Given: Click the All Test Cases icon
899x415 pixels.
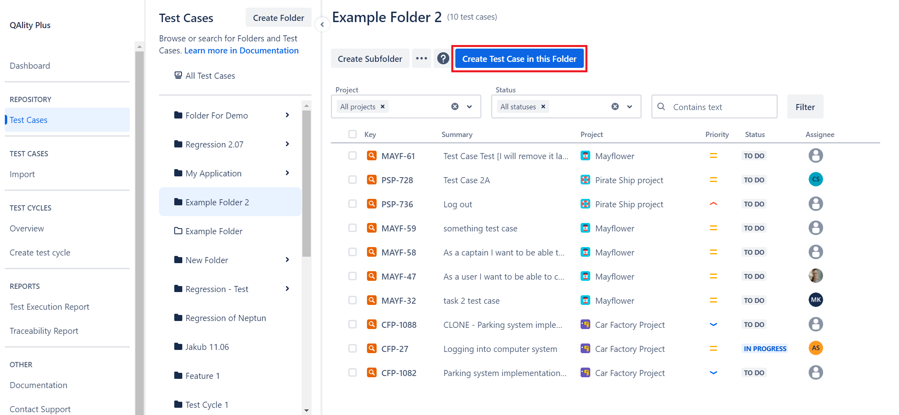Looking at the screenshot, I should pyautogui.click(x=178, y=75).
